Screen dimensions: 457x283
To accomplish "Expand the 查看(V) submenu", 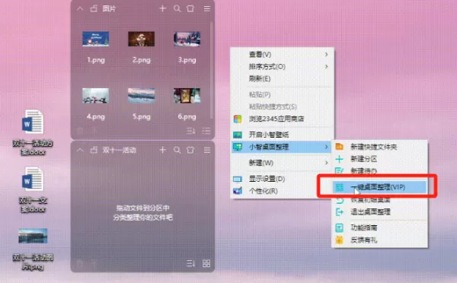I will pos(282,55).
